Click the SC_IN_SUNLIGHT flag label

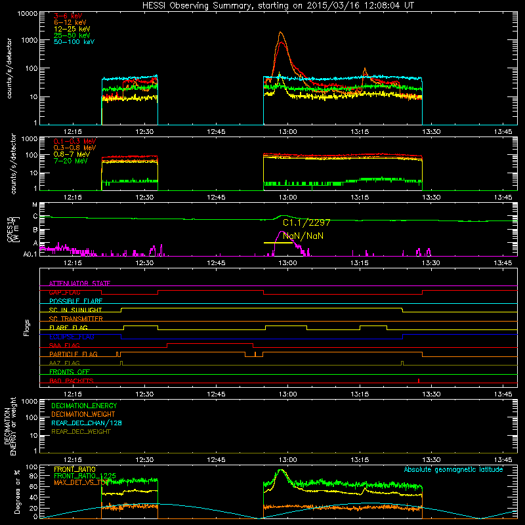coord(75,310)
